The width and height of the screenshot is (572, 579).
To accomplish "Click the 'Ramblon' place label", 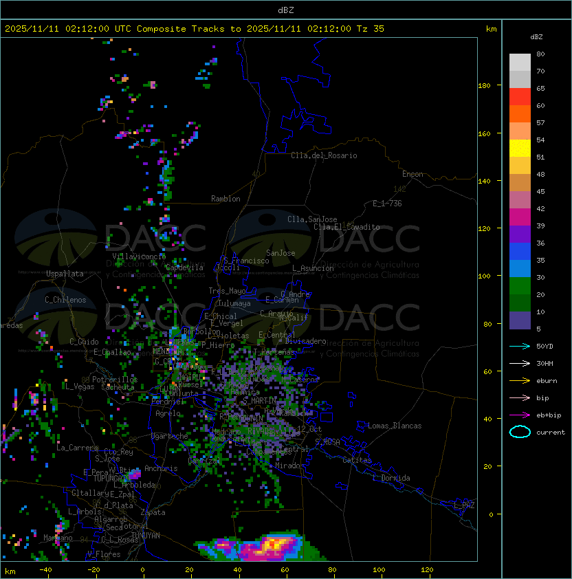I will tap(225, 199).
